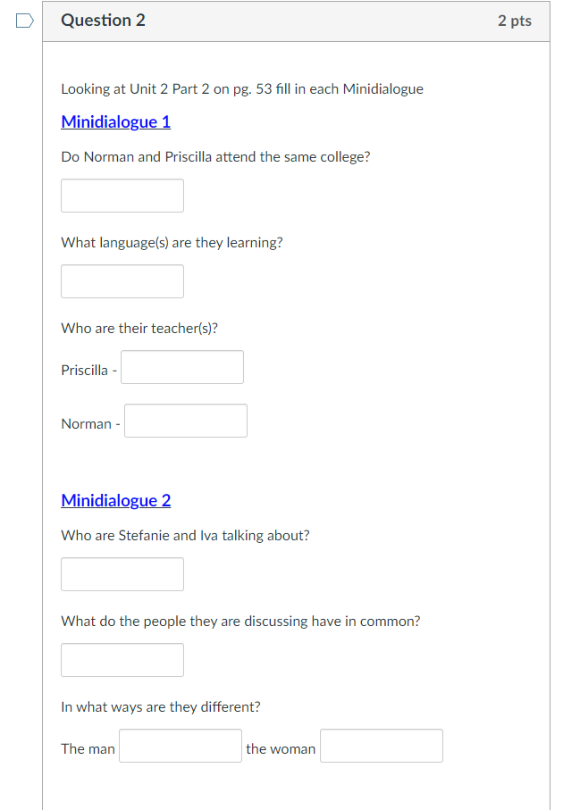Image resolution: width=563 pixels, height=810 pixels.
Task: Click the same college answer field
Action: (x=122, y=196)
